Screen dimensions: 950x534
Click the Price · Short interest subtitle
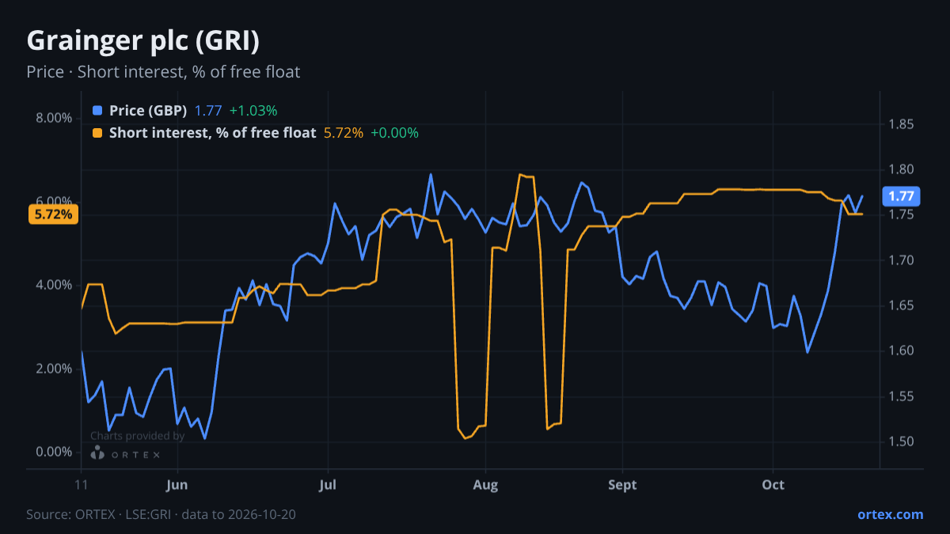[x=163, y=72]
